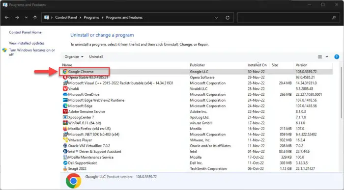The height and width of the screenshot is (190, 344).
Task: Click the Microsoft OneDrive cloud icon
Action: pyautogui.click(x=65, y=94)
